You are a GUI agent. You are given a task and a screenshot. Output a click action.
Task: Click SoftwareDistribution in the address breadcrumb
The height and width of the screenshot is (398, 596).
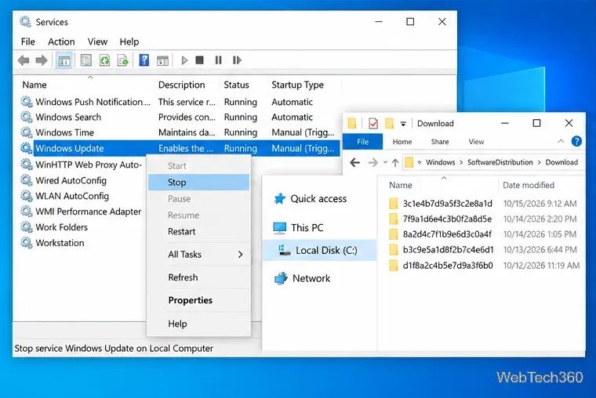click(500, 162)
